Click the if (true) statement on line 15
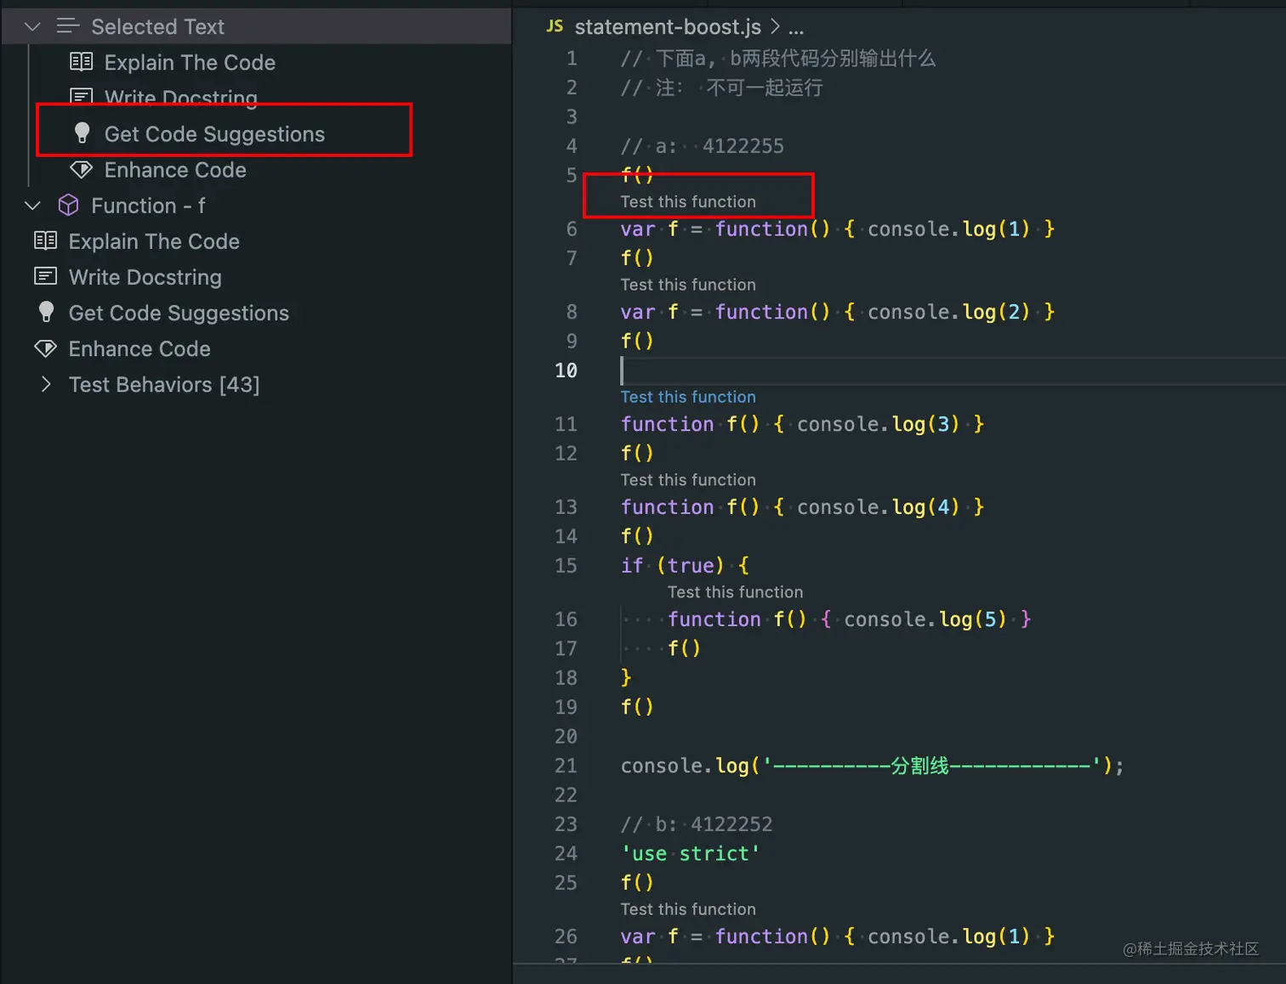This screenshot has height=984, width=1286. [685, 566]
